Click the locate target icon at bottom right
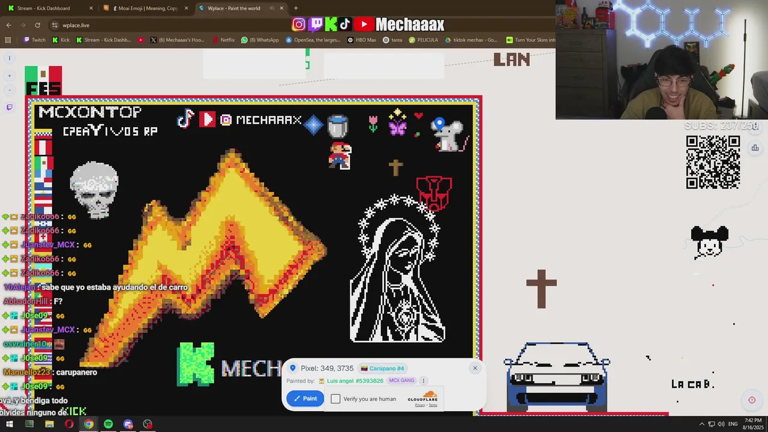The image size is (768, 432). pyautogui.click(x=752, y=400)
